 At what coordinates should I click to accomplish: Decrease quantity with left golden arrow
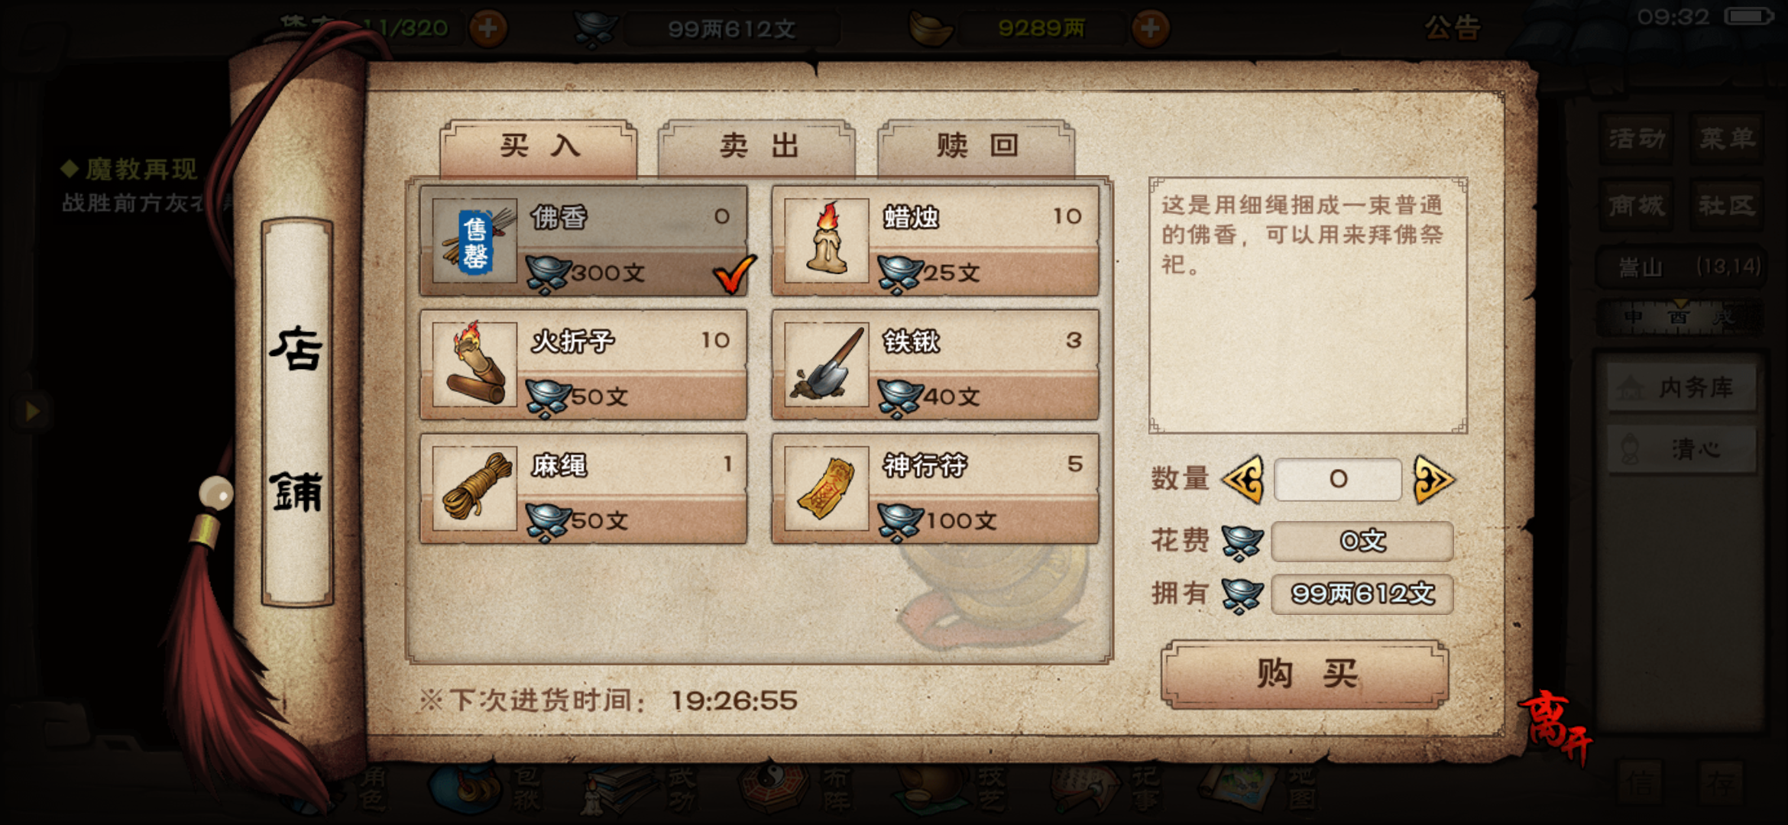pos(1243,480)
